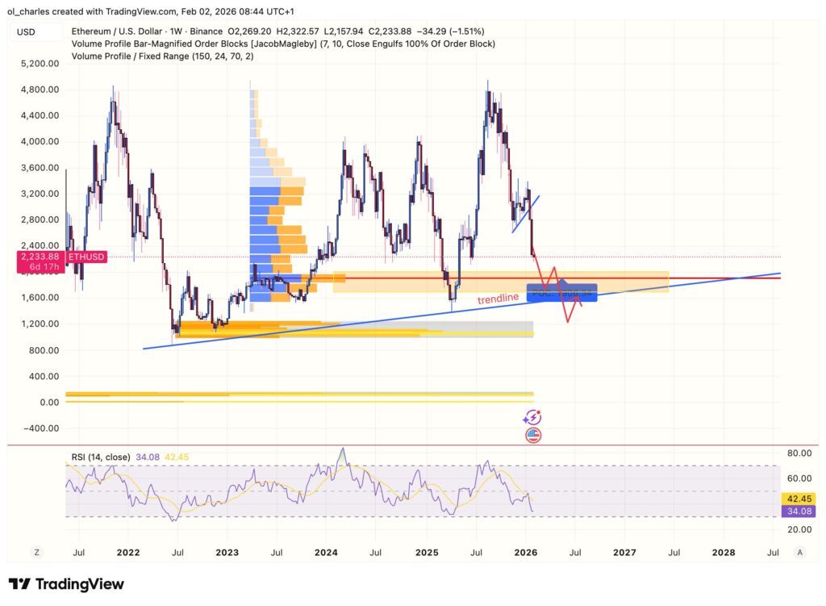This screenshot has height=606, width=826.
Task: Click the yellow 42.45 RSI value label
Action: pos(797,499)
